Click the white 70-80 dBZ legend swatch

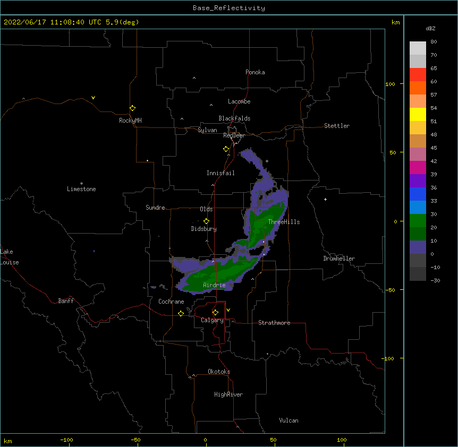click(x=418, y=48)
